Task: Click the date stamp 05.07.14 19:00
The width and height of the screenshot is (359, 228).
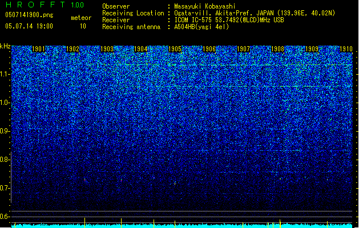Action: click(x=29, y=26)
